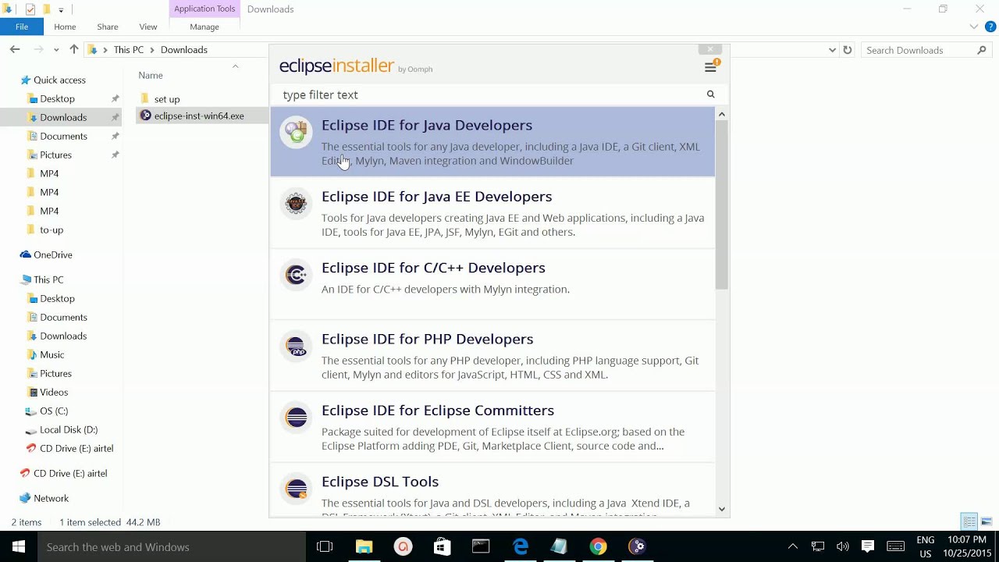Select Eclipse IDE for PHP Developers icon
This screenshot has height=562, width=999.
296,347
